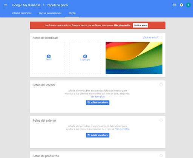This screenshot has height=158, width=193.
Task: Click the Logotipo camera icon
Action: click(x=85, y=56)
